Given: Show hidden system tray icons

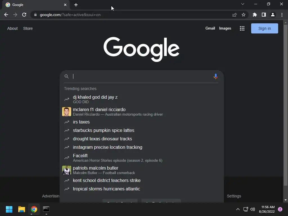Looking at the screenshot, I should pyautogui.click(x=238, y=209).
